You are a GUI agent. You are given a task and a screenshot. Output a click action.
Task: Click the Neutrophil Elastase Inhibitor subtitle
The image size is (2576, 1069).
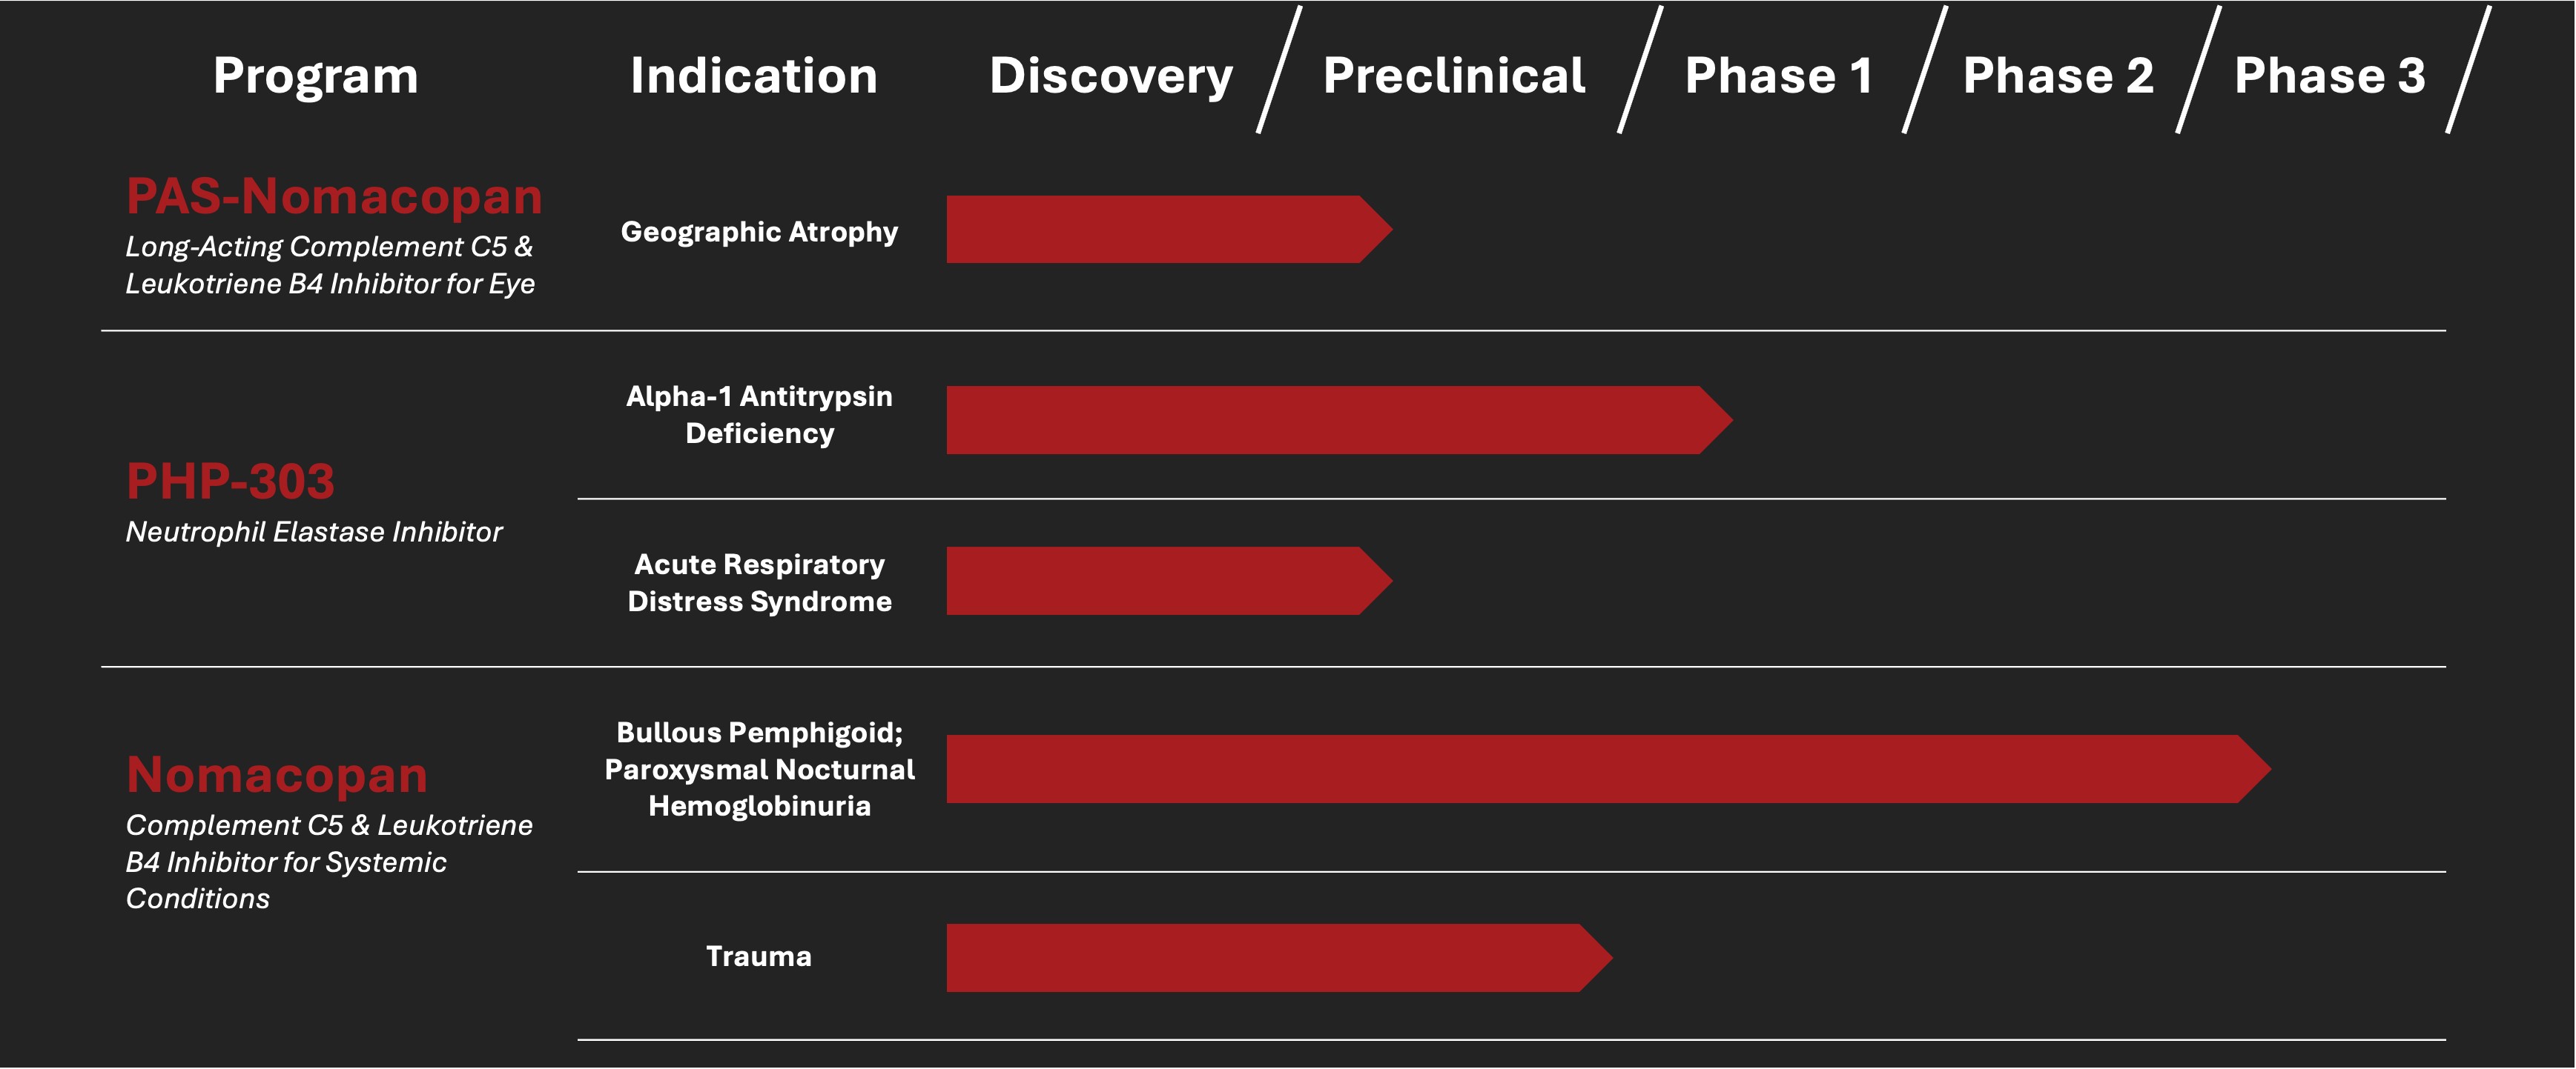tap(313, 531)
